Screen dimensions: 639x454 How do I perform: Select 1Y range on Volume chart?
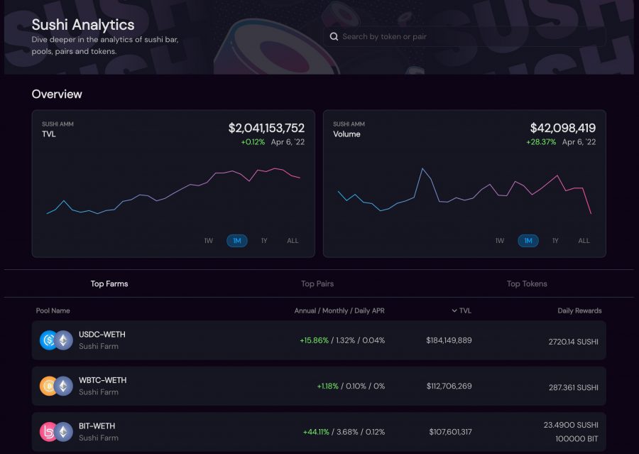pyautogui.click(x=555, y=241)
